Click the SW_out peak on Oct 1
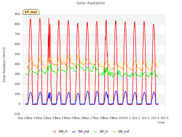This screenshot has height=137, width=182. [125, 91]
